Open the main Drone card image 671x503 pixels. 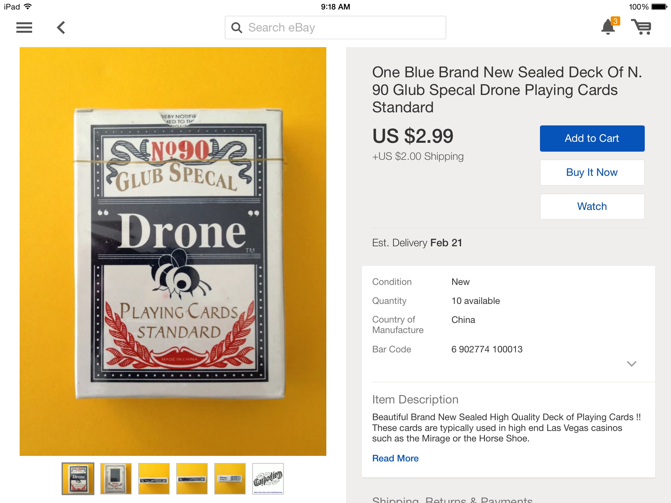pyautogui.click(x=173, y=251)
